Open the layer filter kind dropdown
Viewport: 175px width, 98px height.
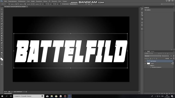click(x=149, y=53)
